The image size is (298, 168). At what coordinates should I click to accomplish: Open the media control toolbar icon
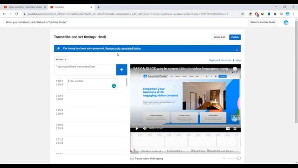[281, 14]
